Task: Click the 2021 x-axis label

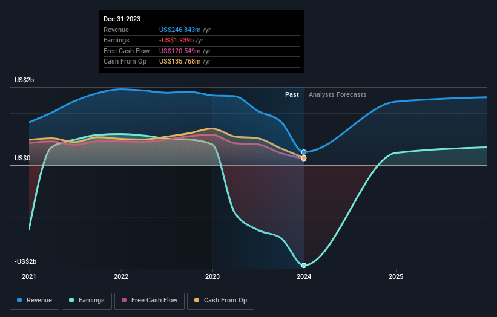Action: [x=29, y=277]
